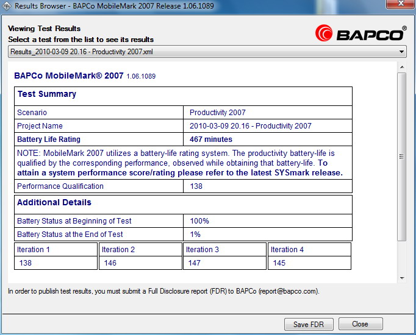This screenshot has width=416, height=335.
Task: Click the 'Project Name' label
Action: [40, 126]
